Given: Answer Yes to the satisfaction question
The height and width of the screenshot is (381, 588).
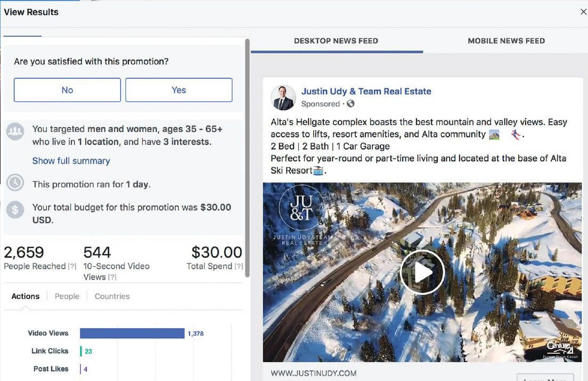Looking at the screenshot, I should [x=179, y=90].
